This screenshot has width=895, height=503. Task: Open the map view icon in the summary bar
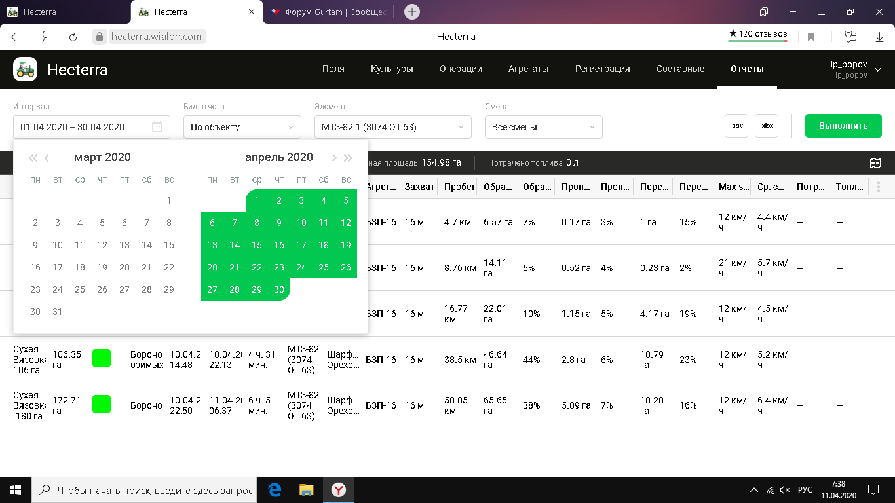click(875, 163)
